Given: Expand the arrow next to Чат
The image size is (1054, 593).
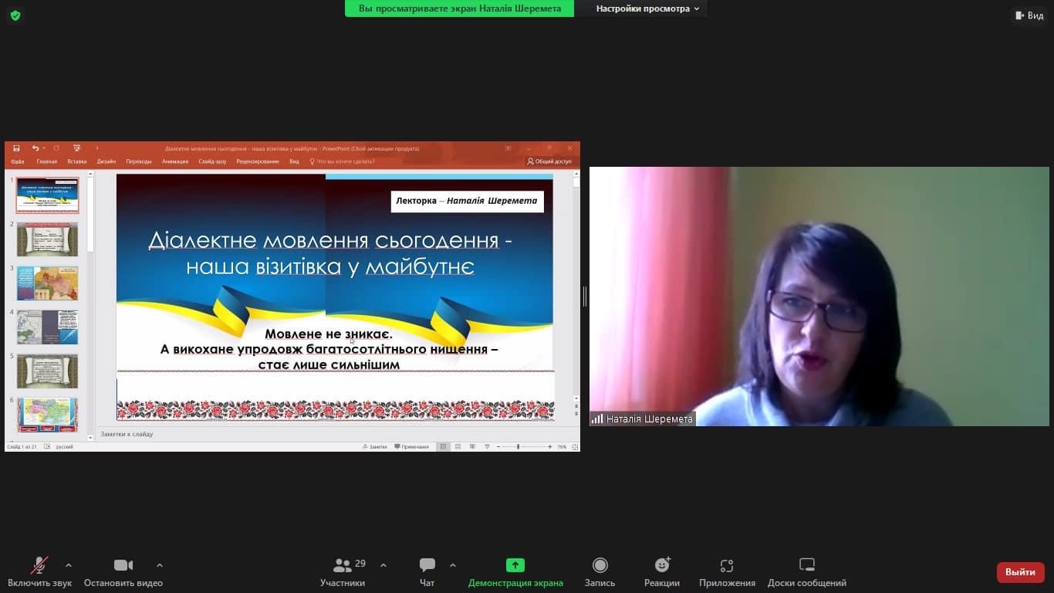Looking at the screenshot, I should (453, 564).
